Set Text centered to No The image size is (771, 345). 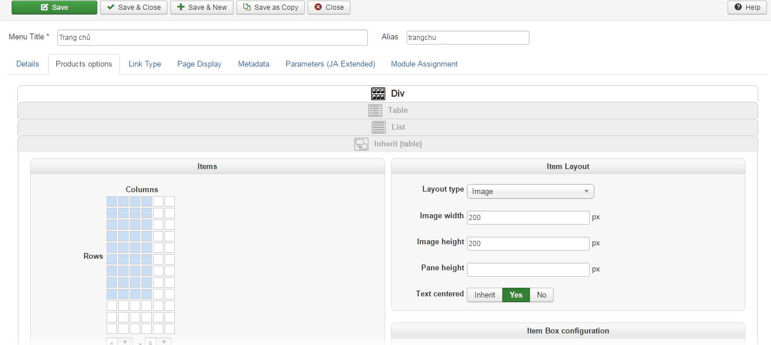click(542, 295)
